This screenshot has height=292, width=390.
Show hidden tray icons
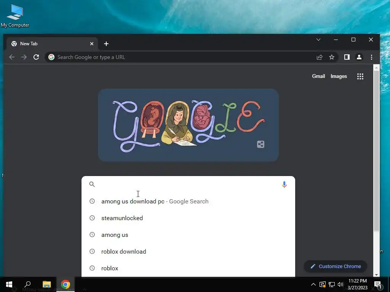[x=313, y=284]
